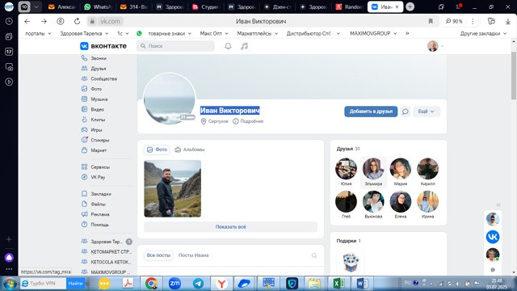
Task: Launch Telegram from taskbar
Action: pos(198,284)
